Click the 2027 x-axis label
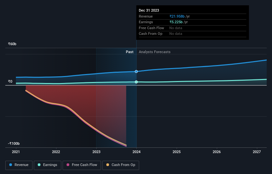272x174 pixels. pyautogui.click(x=257, y=152)
